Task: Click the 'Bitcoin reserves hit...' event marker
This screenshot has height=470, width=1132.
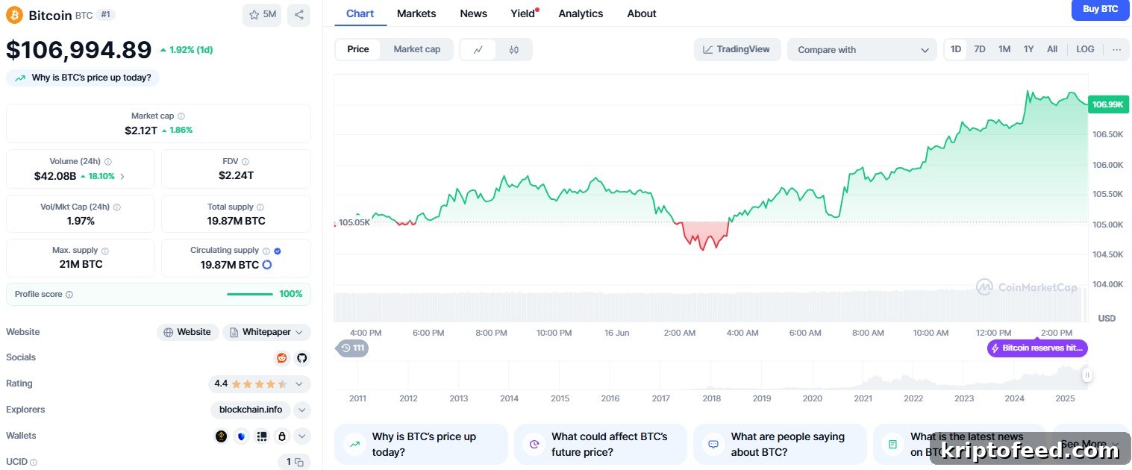Action: click(x=1037, y=348)
